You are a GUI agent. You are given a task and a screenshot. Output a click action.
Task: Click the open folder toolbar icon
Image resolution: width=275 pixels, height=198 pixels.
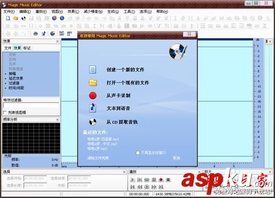(16, 18)
